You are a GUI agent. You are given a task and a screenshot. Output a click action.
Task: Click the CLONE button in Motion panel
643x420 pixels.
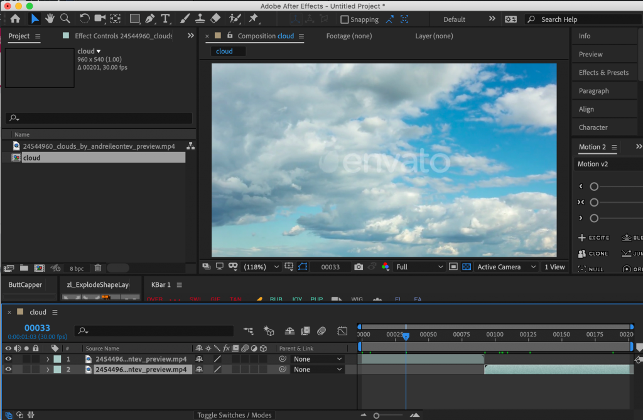593,254
